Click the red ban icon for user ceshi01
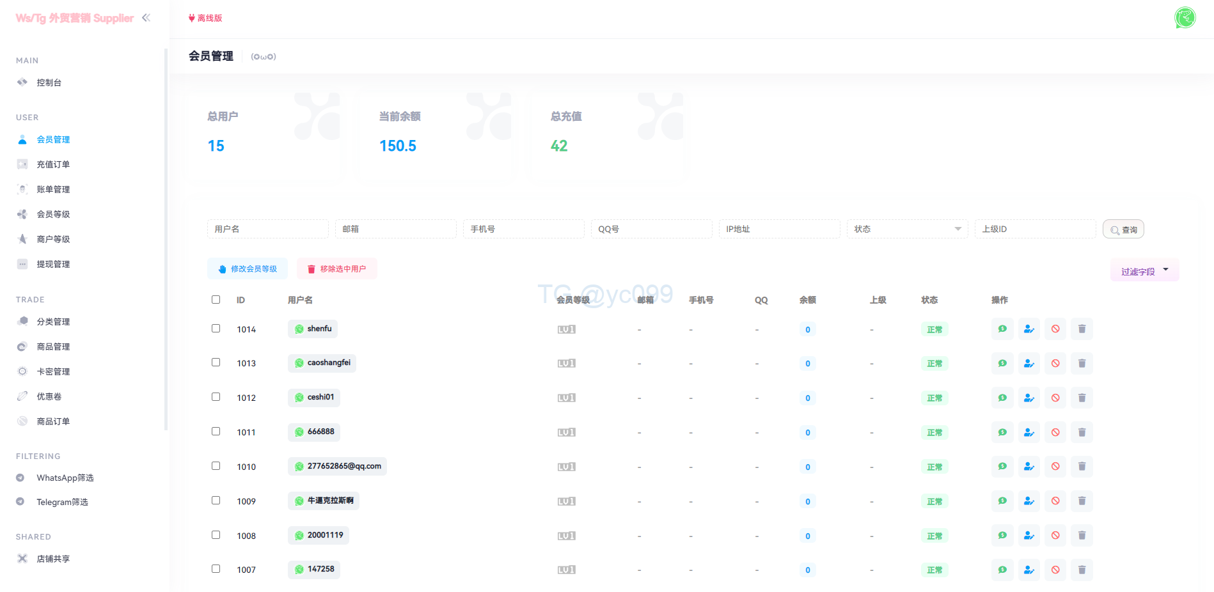Viewport: 1214px width, 592px height. pyautogui.click(x=1055, y=398)
